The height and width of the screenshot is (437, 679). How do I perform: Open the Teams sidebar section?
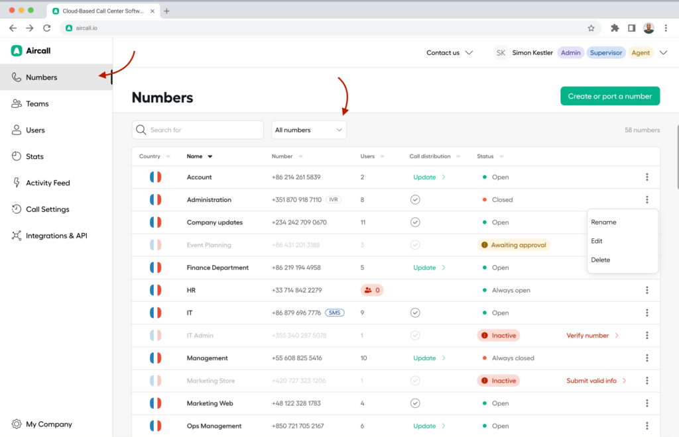tap(37, 104)
